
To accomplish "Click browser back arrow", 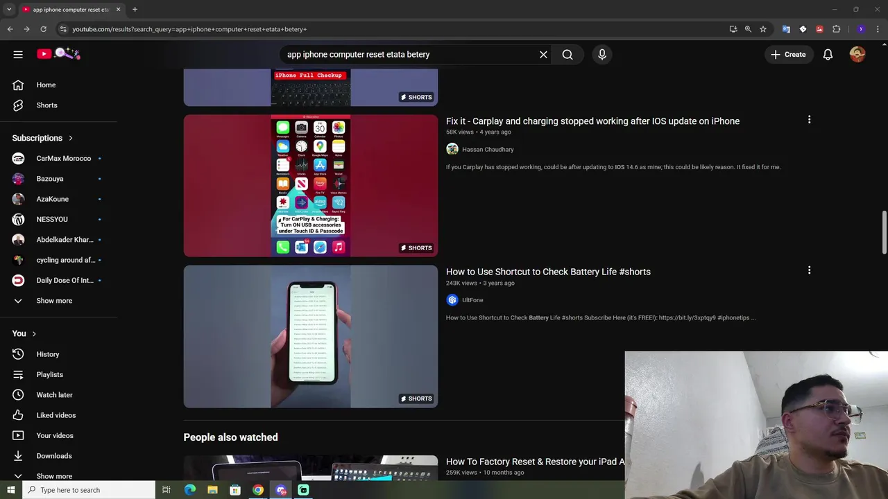I will click(10, 29).
